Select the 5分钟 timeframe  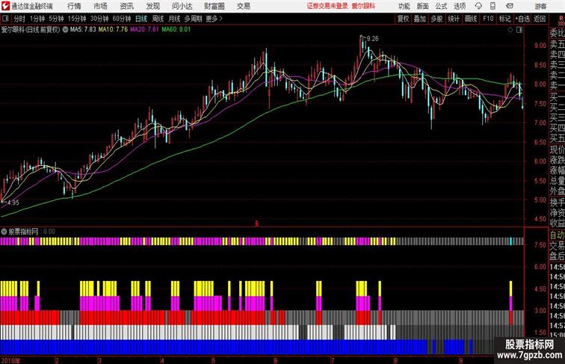56,19
